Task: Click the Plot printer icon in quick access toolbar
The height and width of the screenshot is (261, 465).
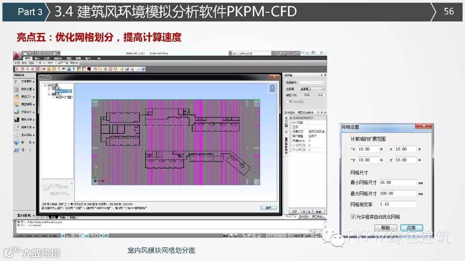Action: pos(54,53)
